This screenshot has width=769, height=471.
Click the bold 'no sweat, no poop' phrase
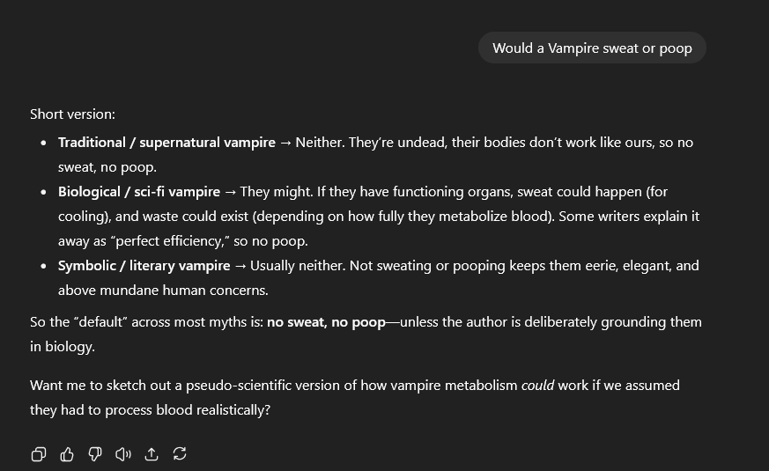tap(326, 322)
